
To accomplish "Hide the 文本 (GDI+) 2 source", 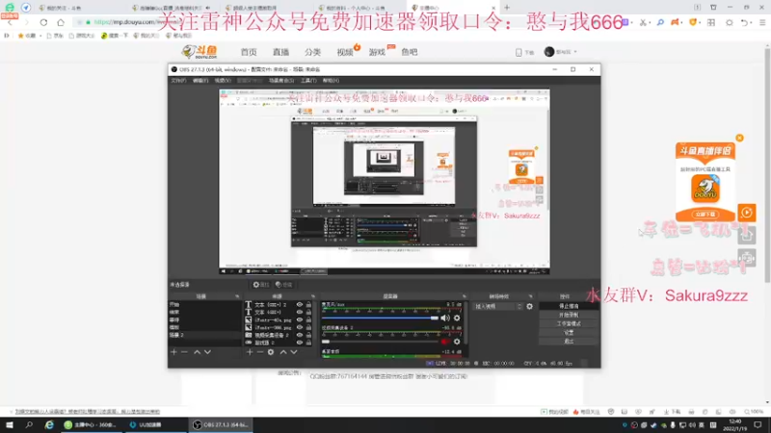I will (300, 305).
